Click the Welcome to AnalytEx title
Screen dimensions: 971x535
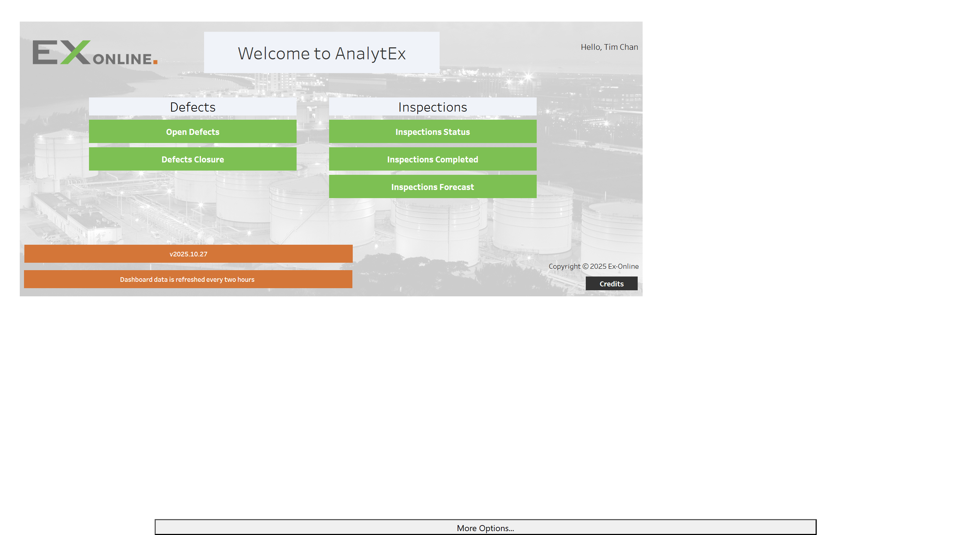[x=322, y=53]
